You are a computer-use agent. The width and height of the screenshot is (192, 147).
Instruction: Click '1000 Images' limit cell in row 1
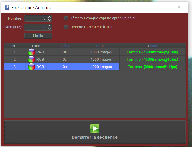point(101,52)
